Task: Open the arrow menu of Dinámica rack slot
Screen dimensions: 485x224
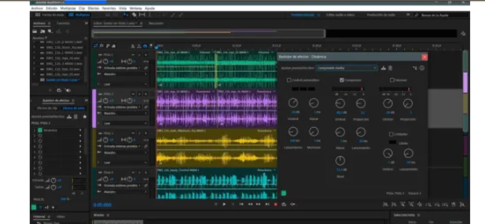Action: tap(80, 130)
